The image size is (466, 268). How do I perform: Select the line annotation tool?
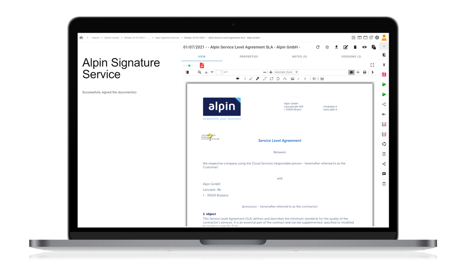(264, 79)
